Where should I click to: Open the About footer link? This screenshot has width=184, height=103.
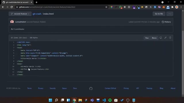click(x=173, y=88)
